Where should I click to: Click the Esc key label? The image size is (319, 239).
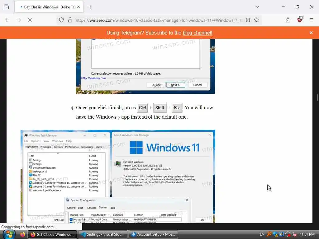(177, 108)
